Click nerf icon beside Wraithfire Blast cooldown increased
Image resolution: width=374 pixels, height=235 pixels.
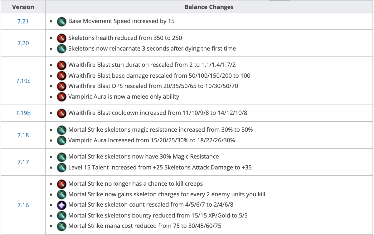(x=62, y=113)
